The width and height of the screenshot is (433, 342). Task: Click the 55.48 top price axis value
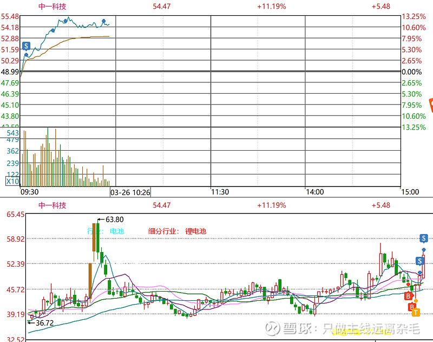coord(10,17)
